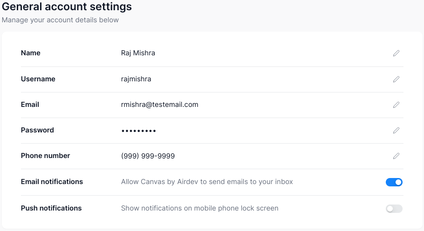Click the rmishra@testemail.com email address
Image resolution: width=424 pixels, height=231 pixels.
click(x=159, y=105)
